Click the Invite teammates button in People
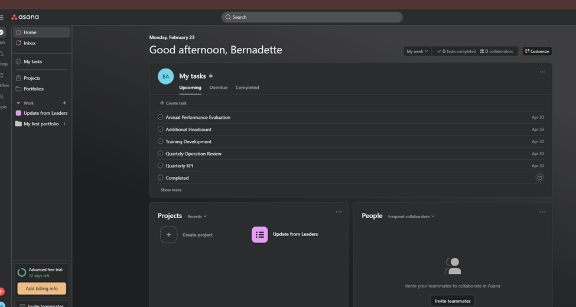This screenshot has height=307, width=576. pyautogui.click(x=453, y=301)
